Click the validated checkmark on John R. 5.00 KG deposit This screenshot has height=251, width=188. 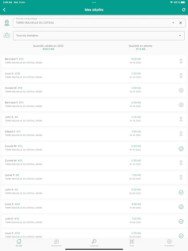point(181,192)
